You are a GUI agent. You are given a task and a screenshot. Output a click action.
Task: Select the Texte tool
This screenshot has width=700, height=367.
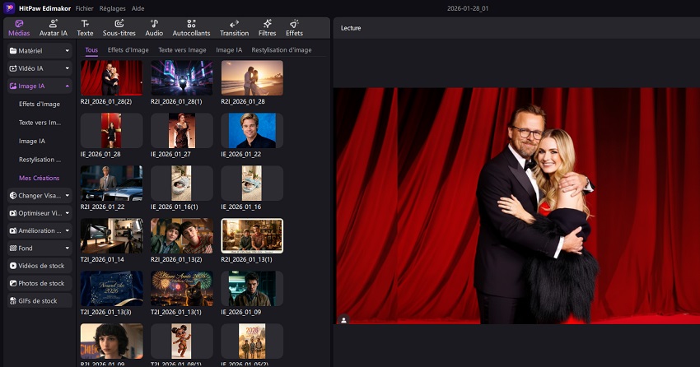click(85, 28)
